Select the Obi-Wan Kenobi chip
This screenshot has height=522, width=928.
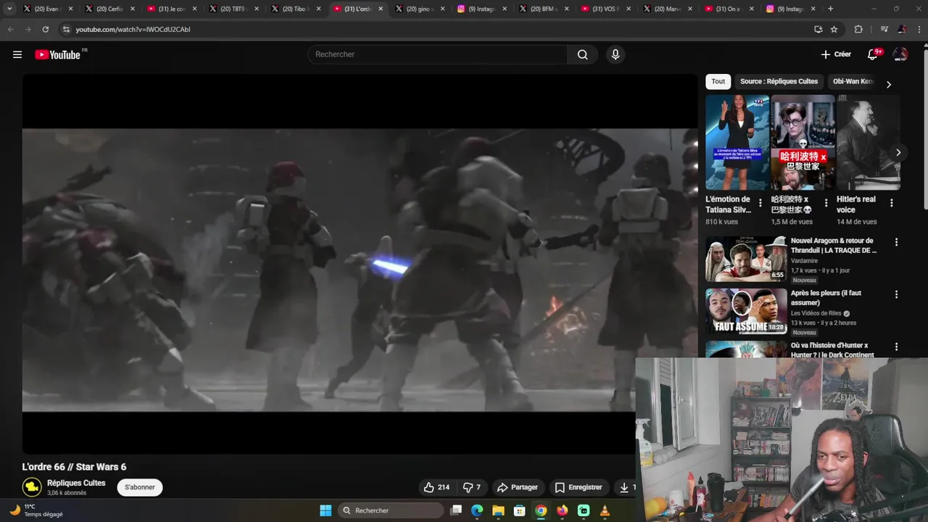[853, 81]
